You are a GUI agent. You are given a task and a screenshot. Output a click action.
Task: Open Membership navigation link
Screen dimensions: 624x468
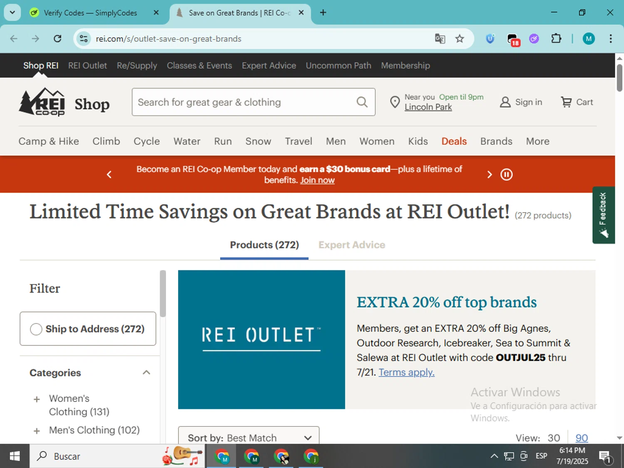point(405,65)
